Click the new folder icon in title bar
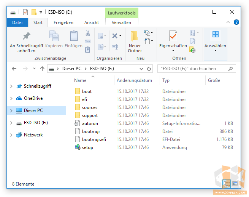Viewport: 249px width, 197px height. point(34,12)
